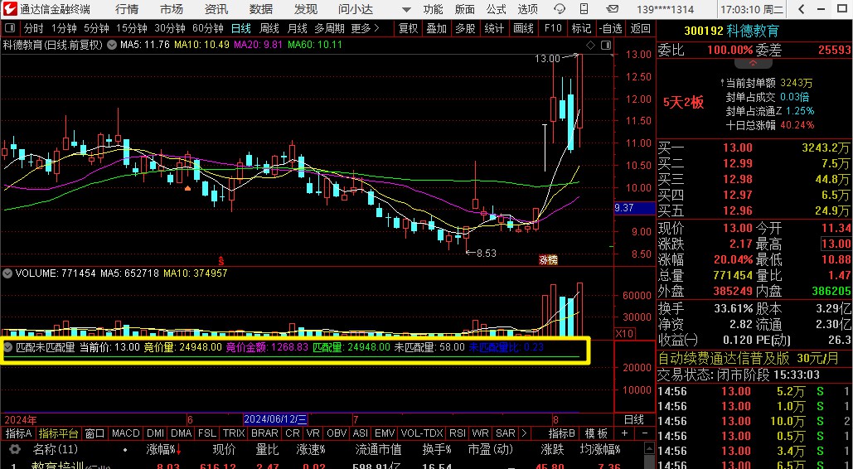Screen dimensions: 853x469
Task: Click the 自动续费通达信普及版 subscription link
Action: click(x=725, y=359)
